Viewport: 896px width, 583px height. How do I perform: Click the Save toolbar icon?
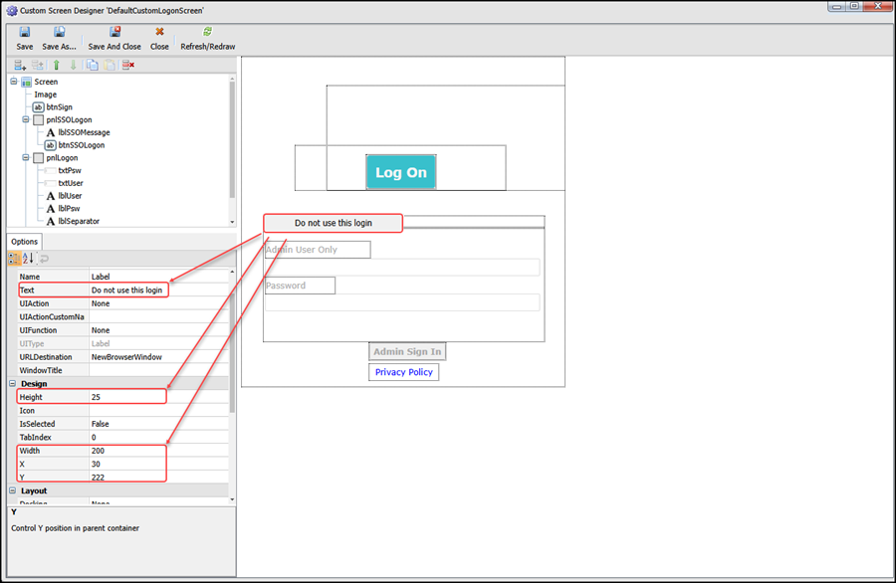pyautogui.click(x=24, y=32)
